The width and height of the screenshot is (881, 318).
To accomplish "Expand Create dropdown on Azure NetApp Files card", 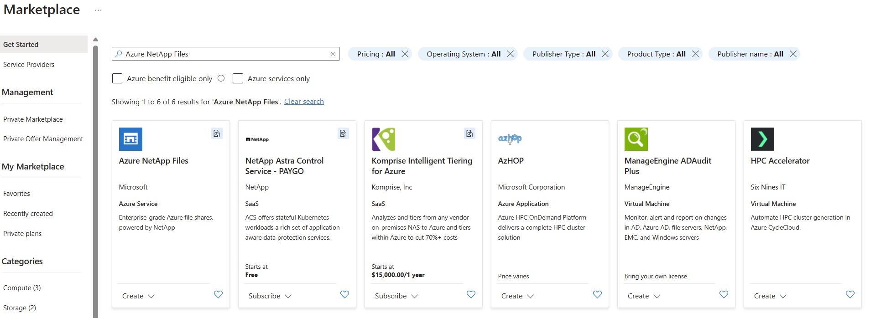I will click(x=138, y=296).
